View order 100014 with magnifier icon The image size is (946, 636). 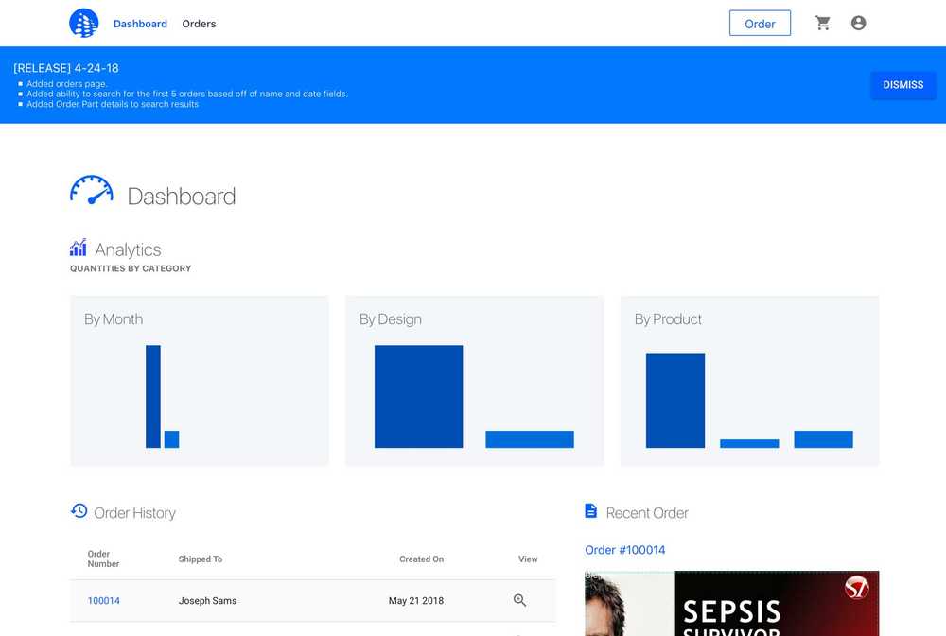tap(519, 600)
